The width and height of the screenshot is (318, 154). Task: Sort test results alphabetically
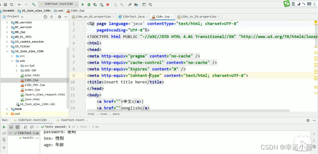[25, 127]
